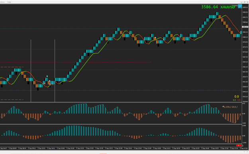
Task: Click the small green 0.0 value
Action: 234,100
